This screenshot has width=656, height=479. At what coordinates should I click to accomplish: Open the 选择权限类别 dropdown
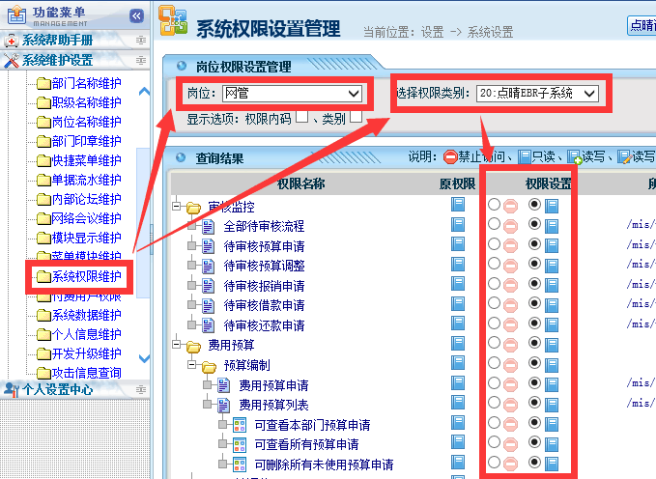[537, 94]
